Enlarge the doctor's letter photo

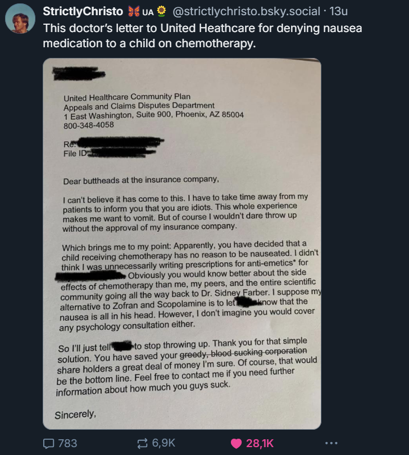(182, 244)
